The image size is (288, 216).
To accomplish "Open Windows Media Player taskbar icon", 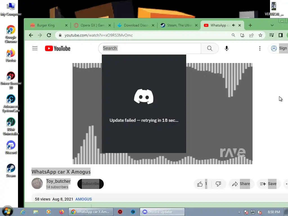I will point(49,212).
